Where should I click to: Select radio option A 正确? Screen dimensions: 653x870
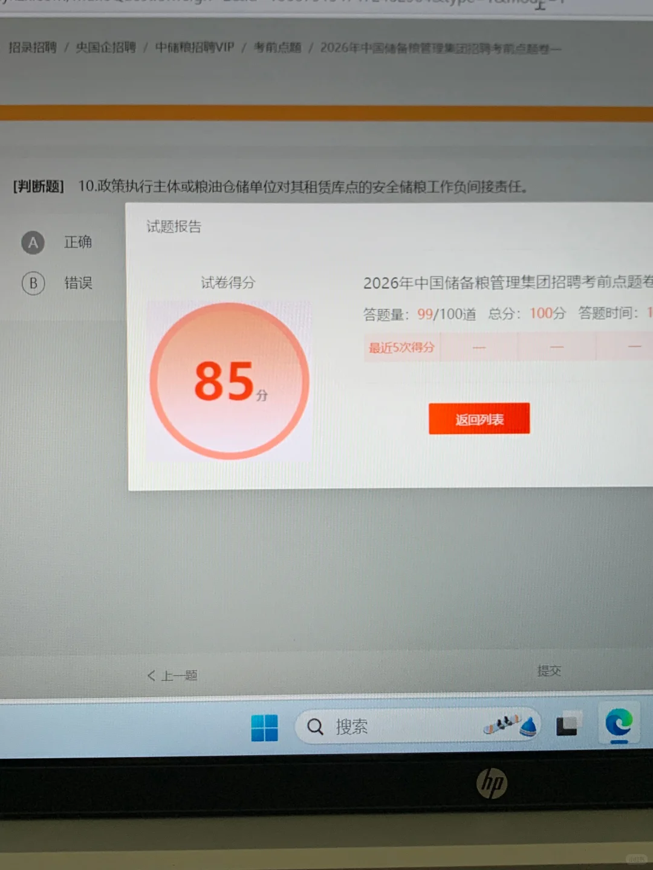(33, 243)
